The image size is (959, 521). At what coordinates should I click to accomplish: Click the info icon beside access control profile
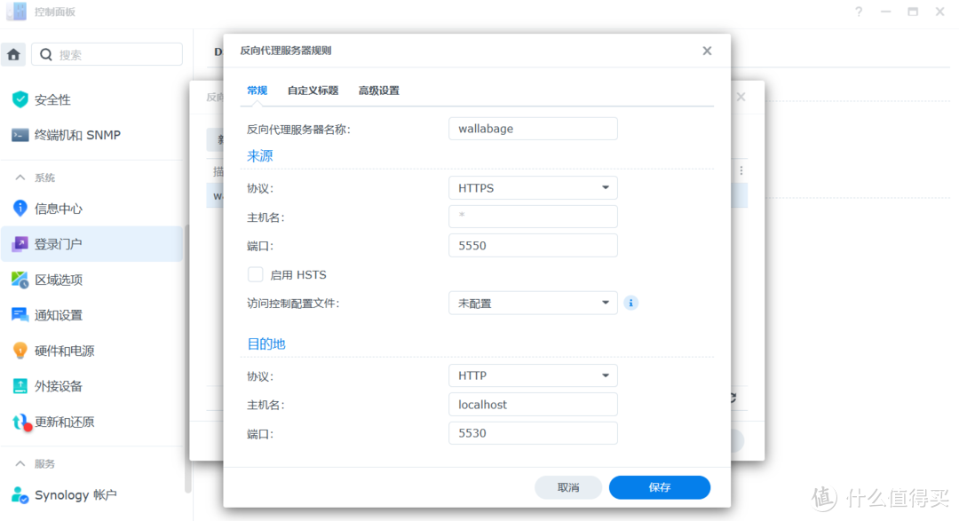631,303
